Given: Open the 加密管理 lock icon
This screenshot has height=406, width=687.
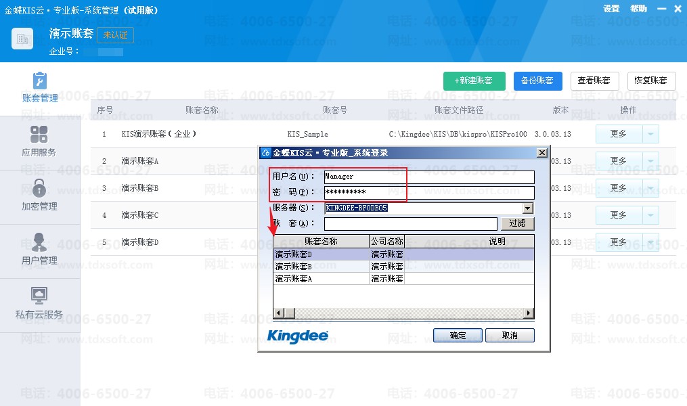Looking at the screenshot, I should [39, 188].
